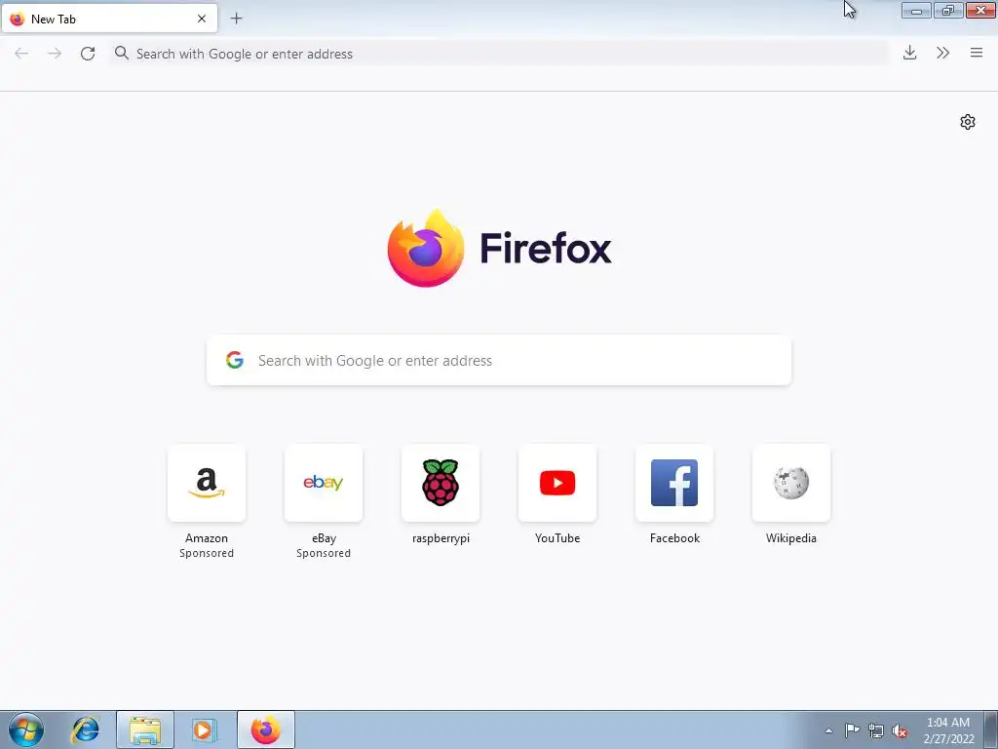Open Windows Explorer from the taskbar

pyautogui.click(x=145, y=729)
